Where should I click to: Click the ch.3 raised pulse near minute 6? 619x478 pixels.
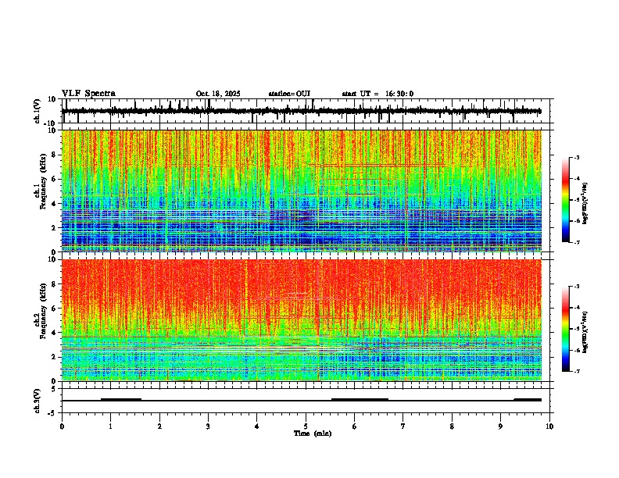[x=360, y=400]
